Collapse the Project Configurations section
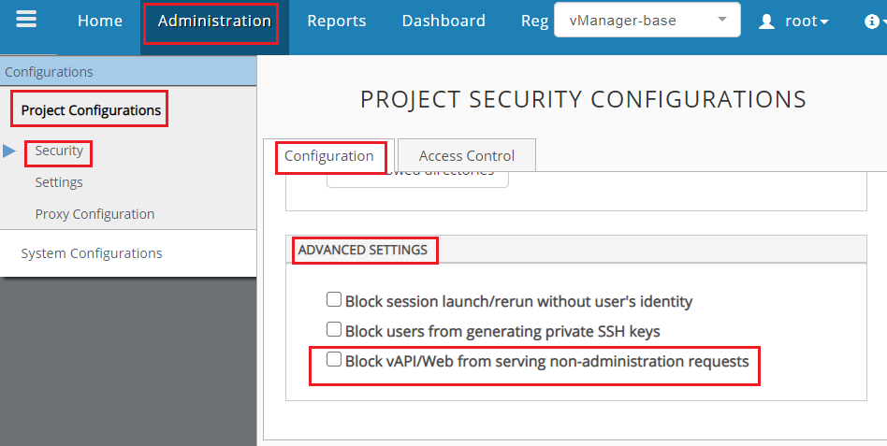Viewport: 887px width, 446px height. pyautogui.click(x=91, y=110)
